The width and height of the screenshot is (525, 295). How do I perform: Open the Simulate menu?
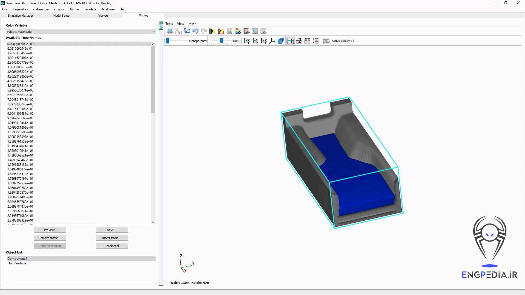90,9
